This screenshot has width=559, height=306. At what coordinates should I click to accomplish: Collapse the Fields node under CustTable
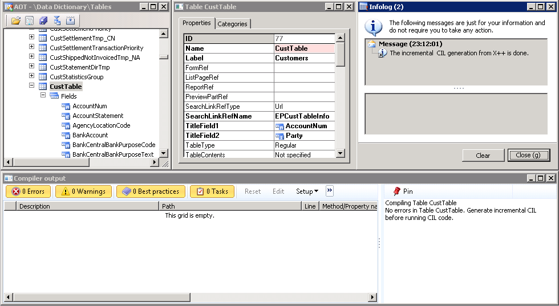coord(43,96)
